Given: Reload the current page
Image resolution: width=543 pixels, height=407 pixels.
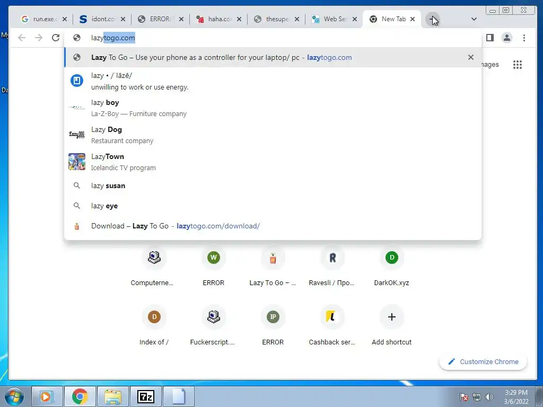Looking at the screenshot, I should 56,38.
